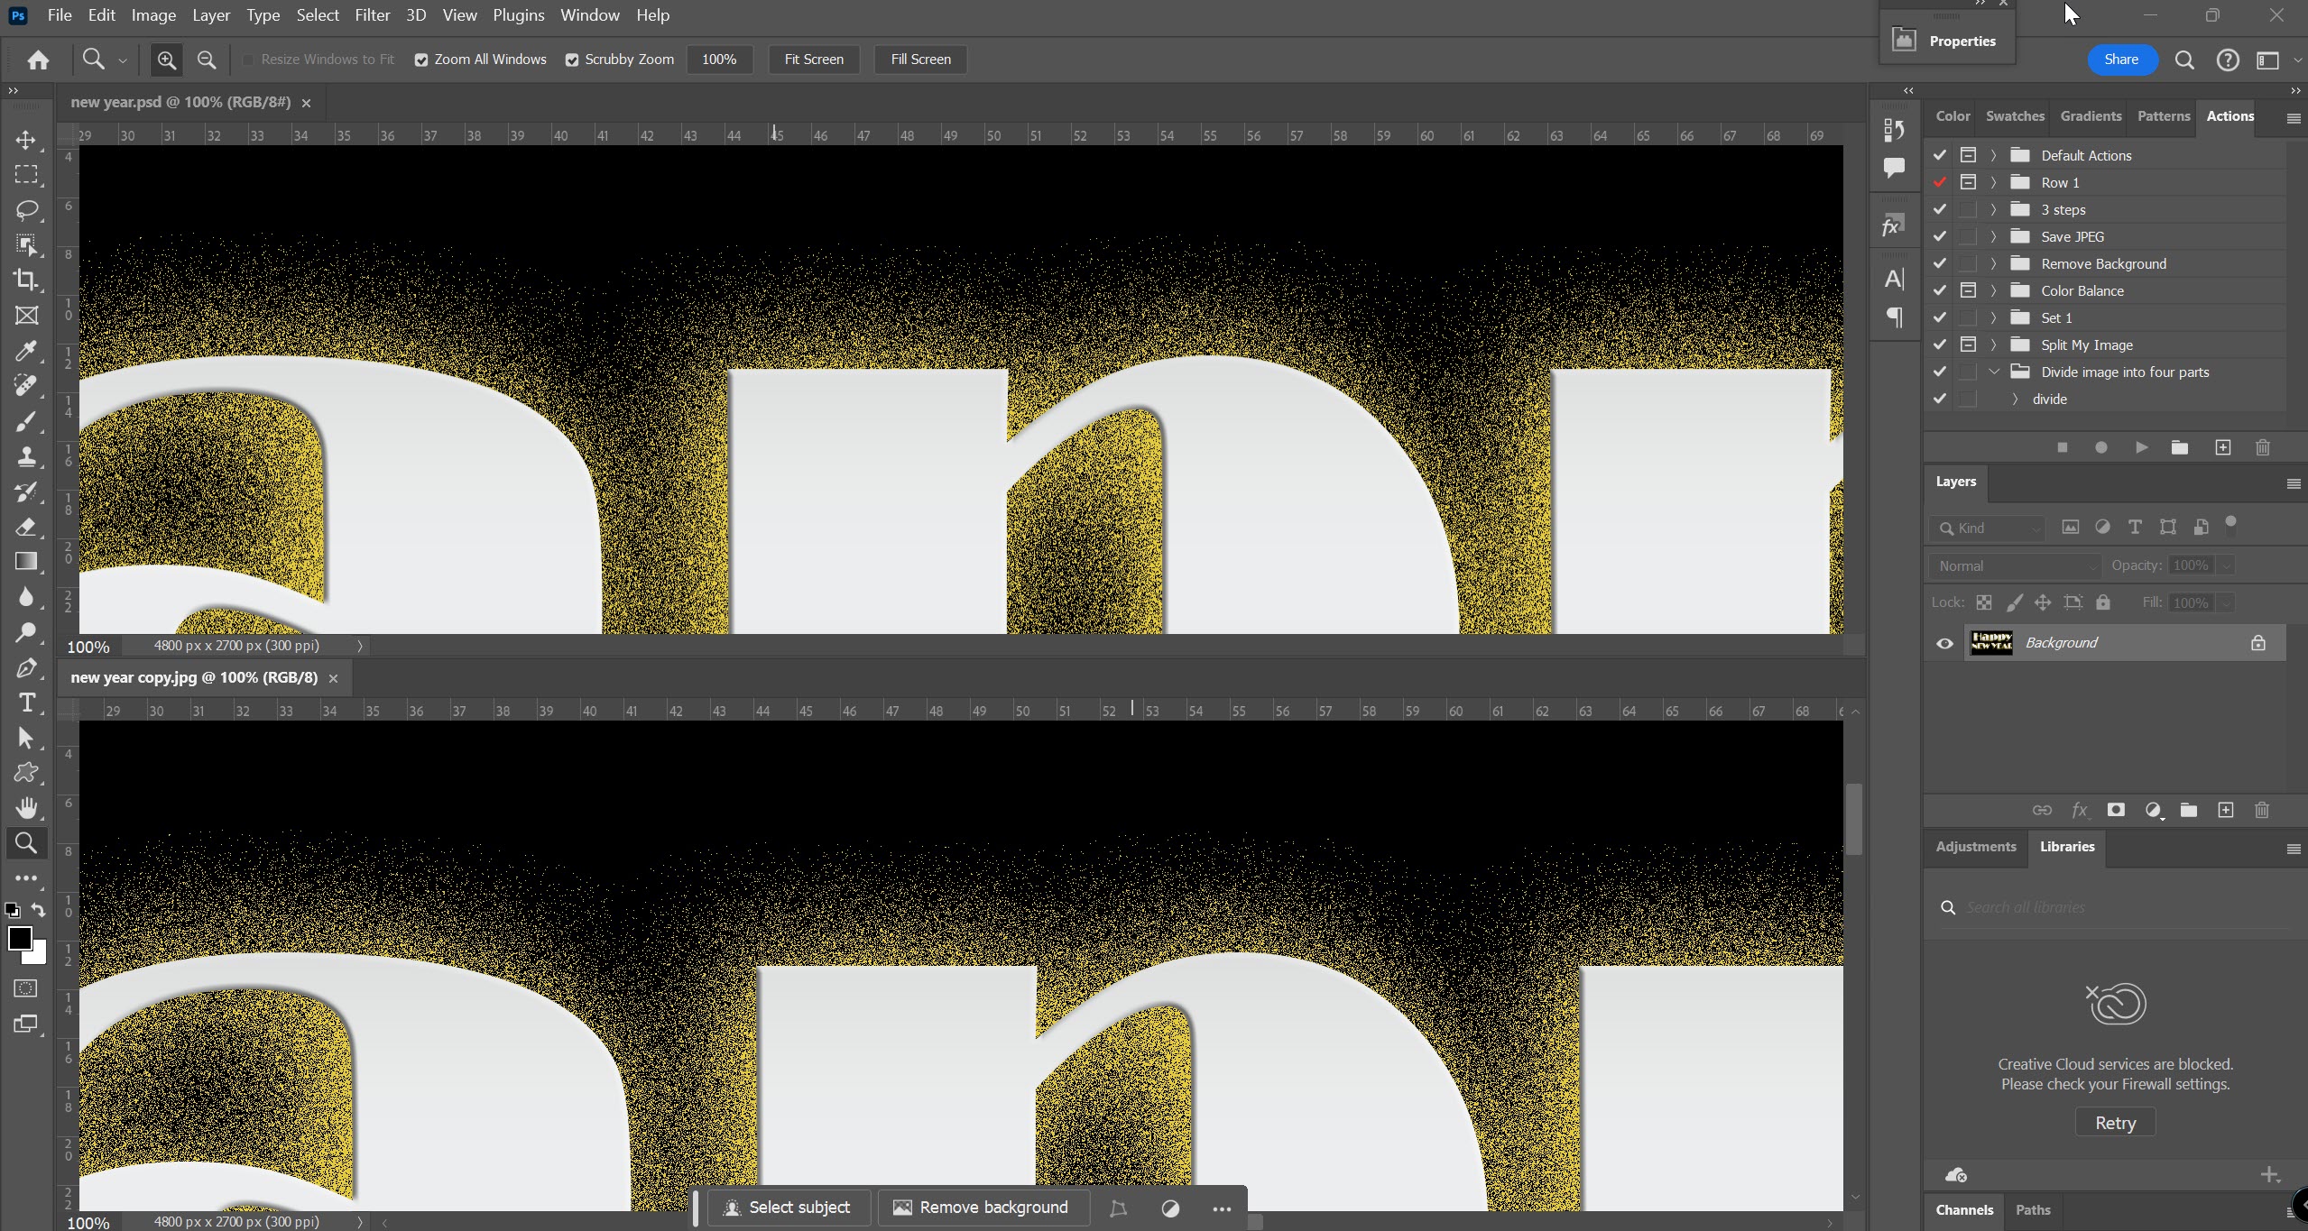Select the Type tool
This screenshot has width=2308, height=1231.
click(26, 703)
